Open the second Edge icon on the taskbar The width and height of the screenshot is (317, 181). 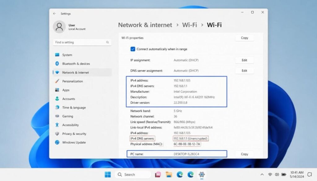click(x=190, y=174)
